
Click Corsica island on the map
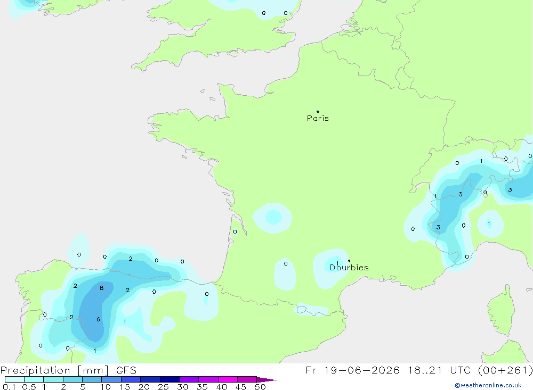[x=501, y=311]
